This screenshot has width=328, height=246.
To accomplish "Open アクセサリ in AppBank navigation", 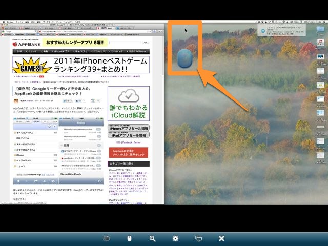I will tap(99, 51).
